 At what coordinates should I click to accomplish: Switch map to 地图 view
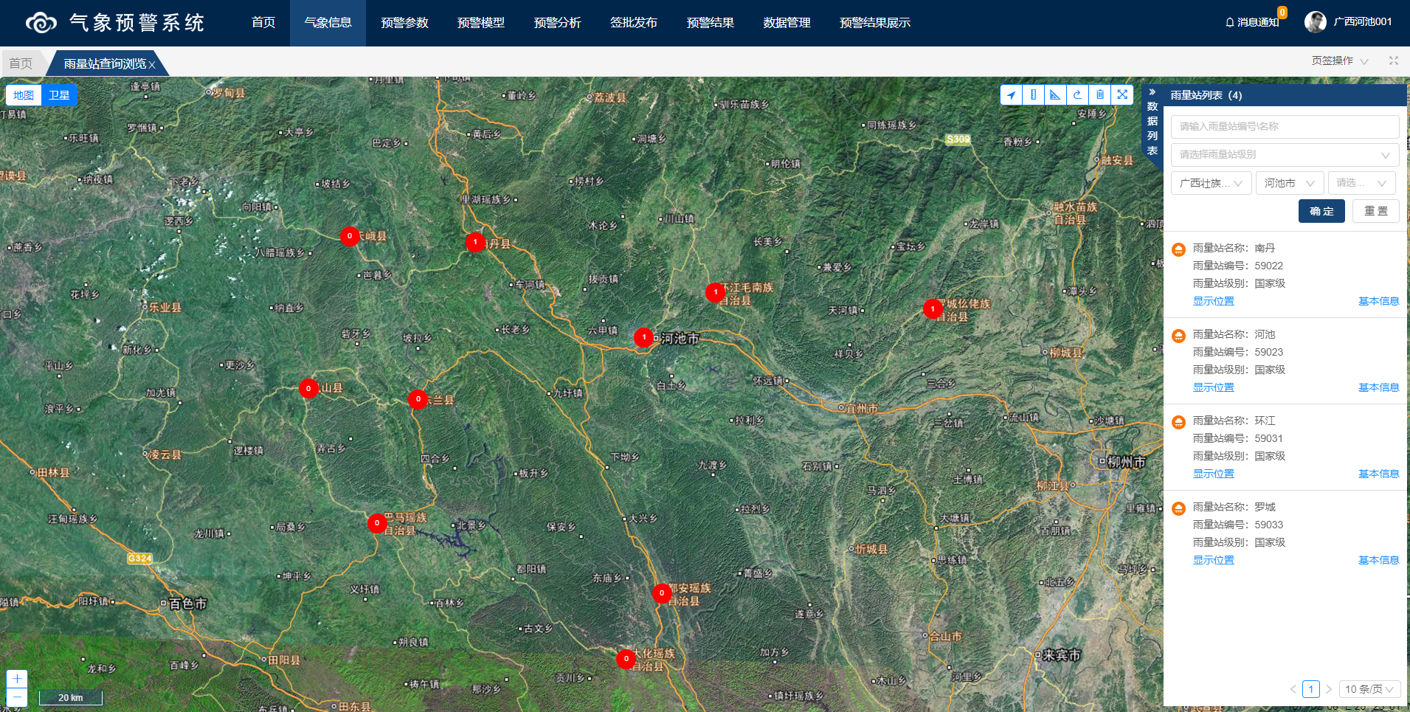click(x=24, y=95)
